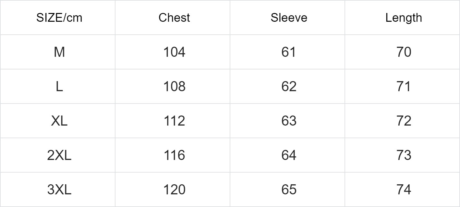The image size is (460, 207).
Task: Click the 3XL size row label
Action: click(59, 189)
